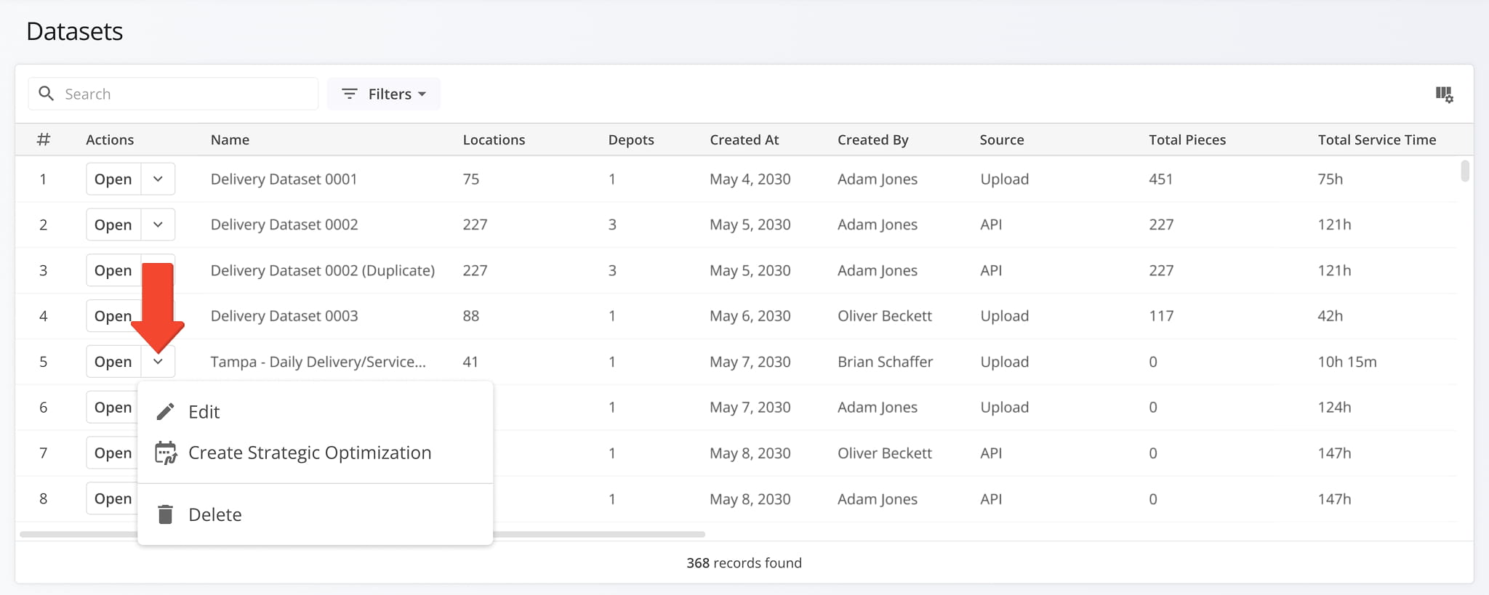Viewport: 1489px width, 595px height.
Task: Click the 124h service time value
Action: (x=1334, y=407)
